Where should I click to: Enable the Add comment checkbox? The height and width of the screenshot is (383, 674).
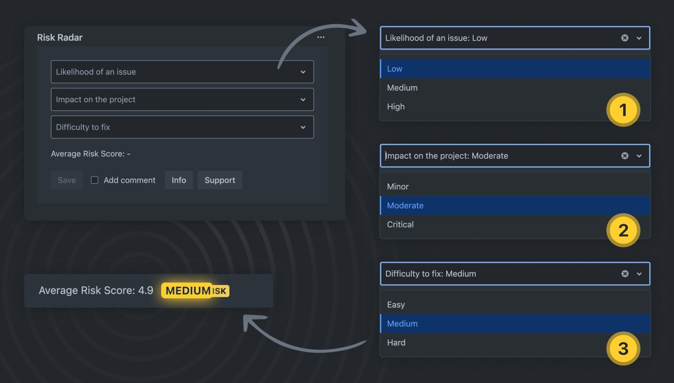(x=94, y=180)
